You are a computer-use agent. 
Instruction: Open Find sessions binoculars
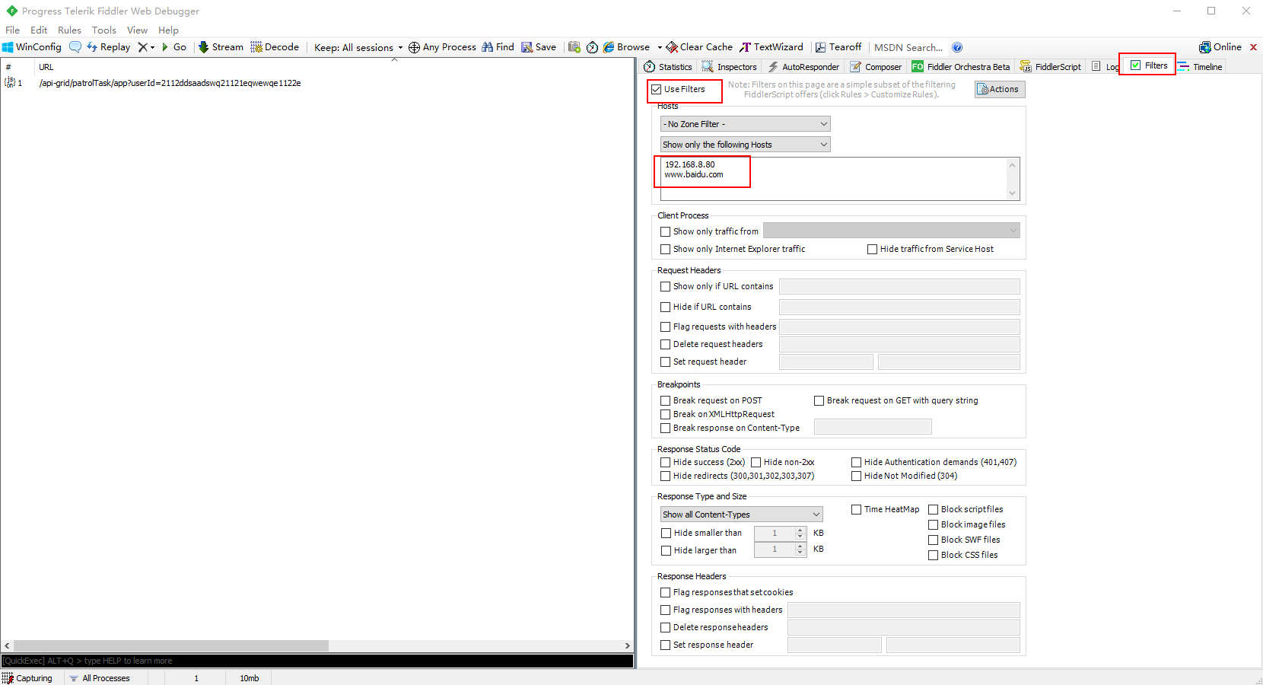[x=498, y=47]
